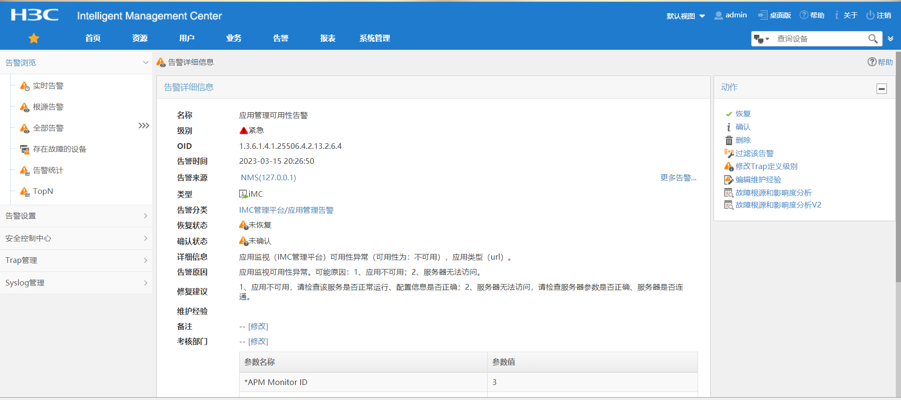Expand the Trap管理 section
901x400 pixels.
146,261
